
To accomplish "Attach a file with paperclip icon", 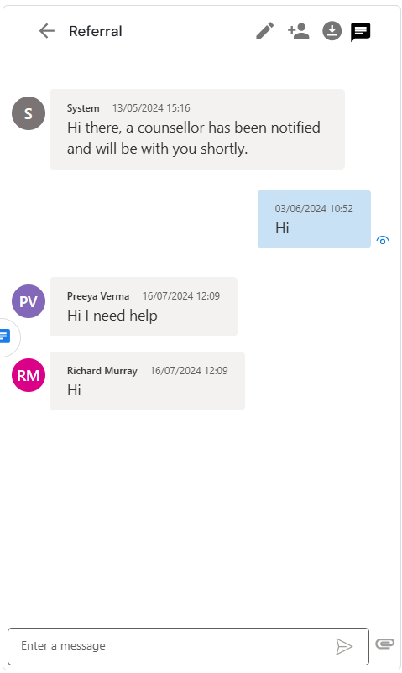I will 385,644.
